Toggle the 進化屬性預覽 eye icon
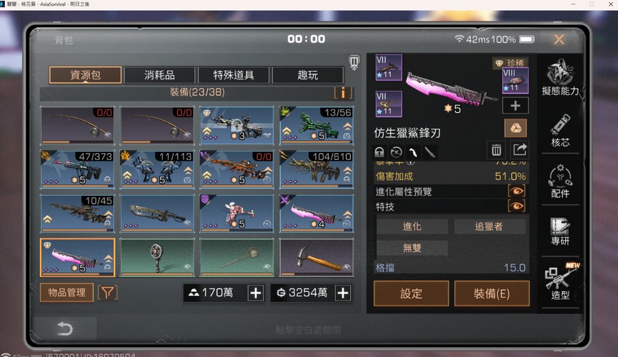 516,192
